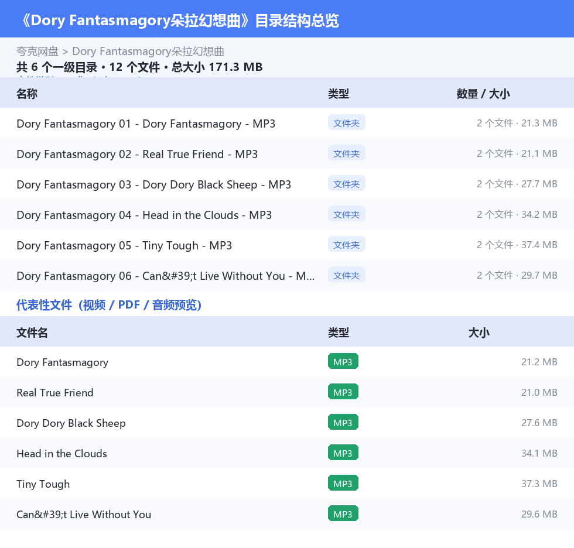
Task: Select the '2 个文件 · 21.3 MB' cell
Action: 517,123
